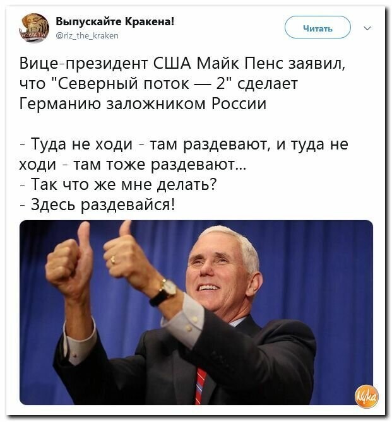The width and height of the screenshot is (392, 422).
Task: Click the gold ring on the finger
Action: tap(113, 260)
